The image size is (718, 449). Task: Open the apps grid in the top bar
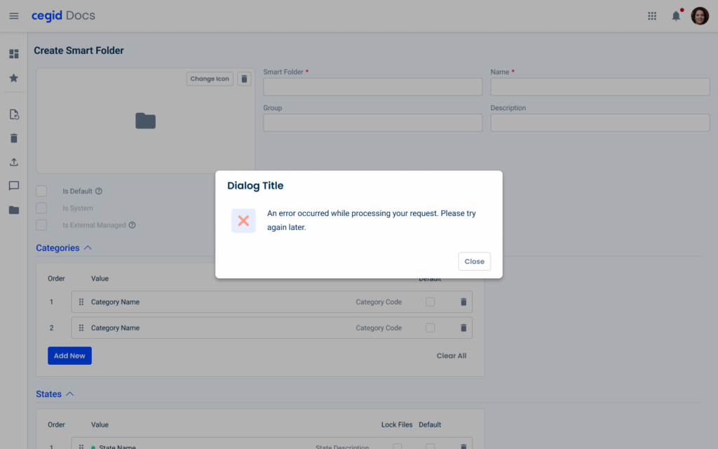coord(651,15)
